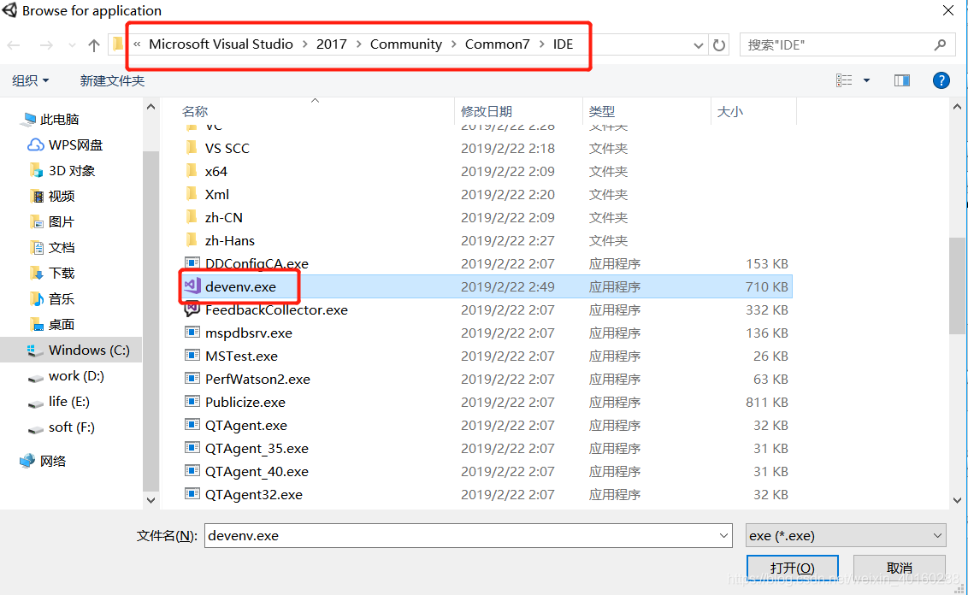Click the refresh icon next to address bar
Image resolution: width=968 pixels, height=595 pixels.
tap(719, 45)
